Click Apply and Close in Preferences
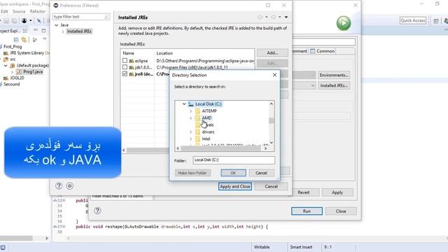The image size is (448, 252). pyautogui.click(x=235, y=186)
